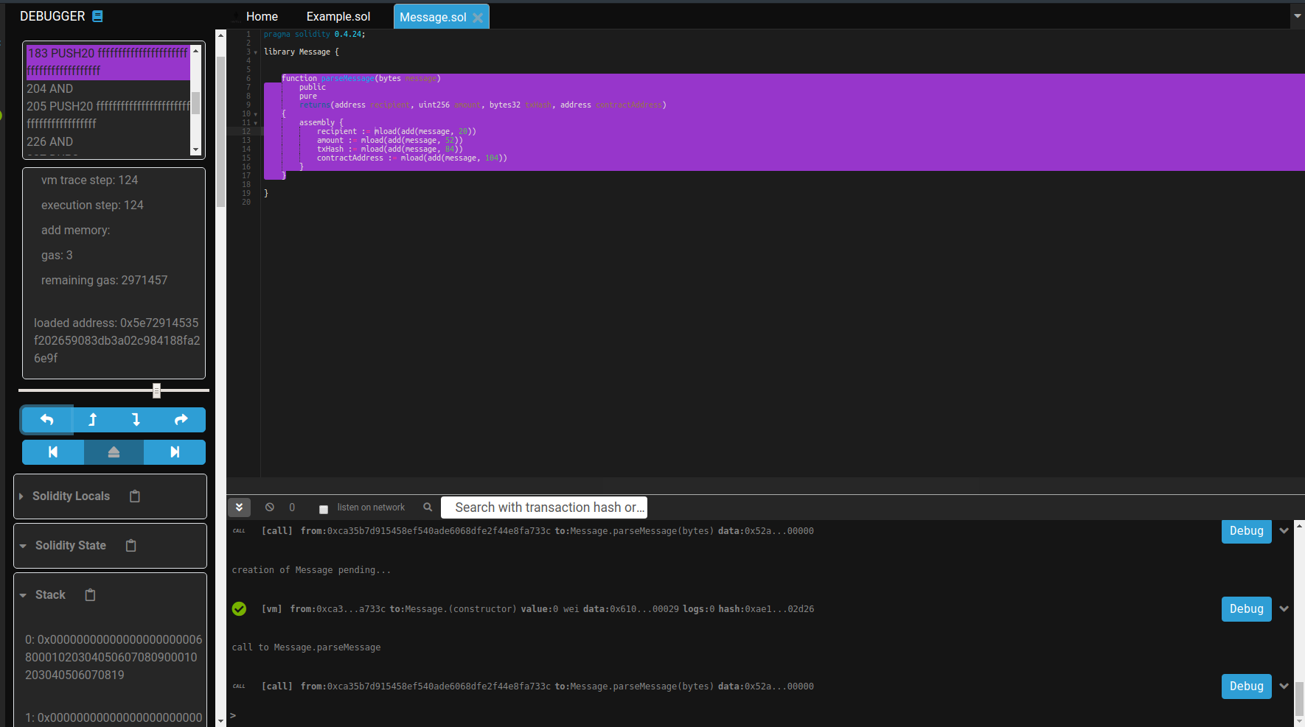Select the step back into debugger control
Image resolution: width=1305 pixels, height=727 pixels.
coord(92,419)
